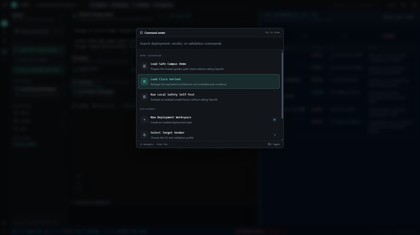Click the icon beside Load Safe Campus Demo
The height and width of the screenshot is (235, 420).
144,66
